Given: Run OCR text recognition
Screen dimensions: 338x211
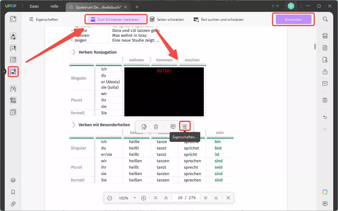Looking at the screenshot, I should click(x=325, y=36).
